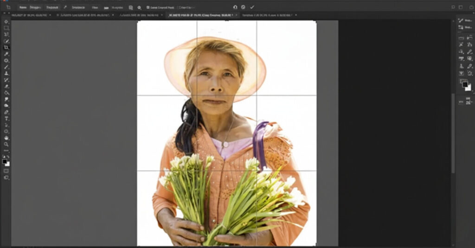The width and height of the screenshot is (475, 248).
Task: Select the Brush tool
Action: tap(6, 67)
